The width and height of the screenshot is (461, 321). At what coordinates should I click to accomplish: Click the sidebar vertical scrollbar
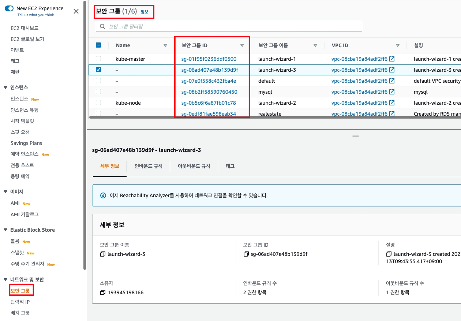pos(85,135)
